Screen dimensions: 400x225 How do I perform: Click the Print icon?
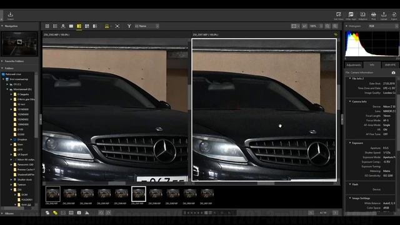point(374,16)
